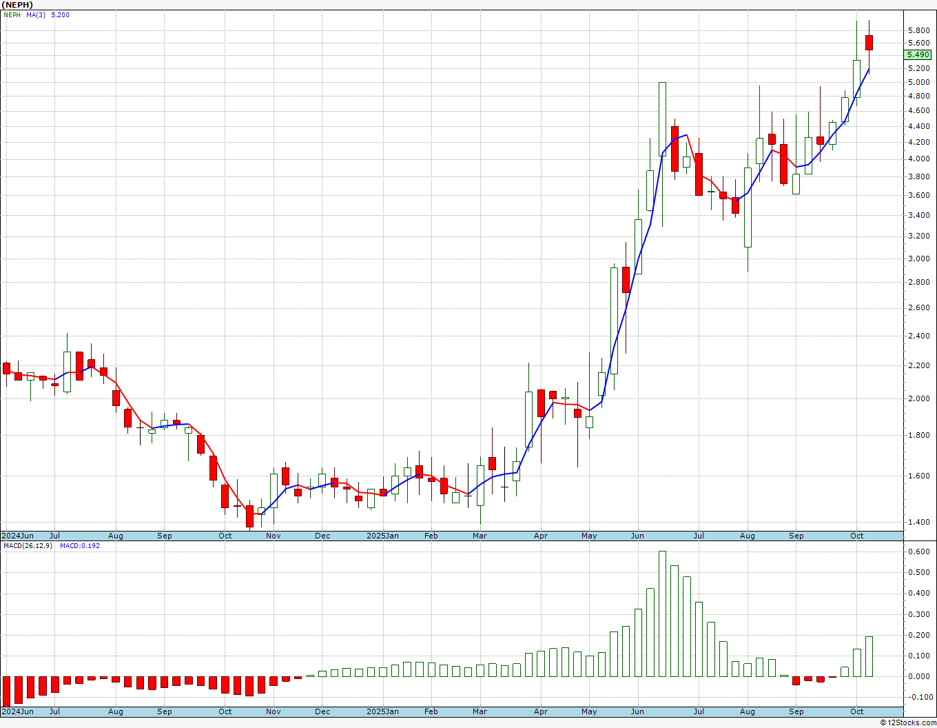This screenshot has height=728, width=937.
Task: Click Oct at right end of price chart axis
Action: point(857,536)
